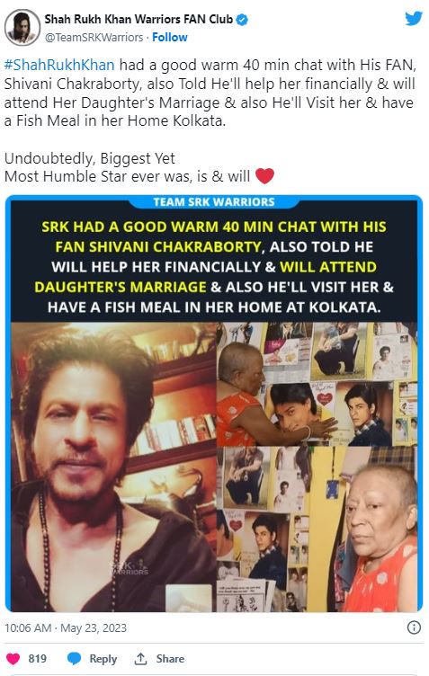The image size is (429, 676).
Task: View the 819 likes count
Action: point(38,659)
